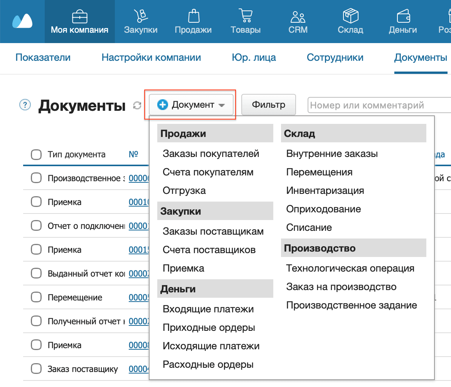Switch to Документы tab
451x387 pixels.
click(421, 57)
